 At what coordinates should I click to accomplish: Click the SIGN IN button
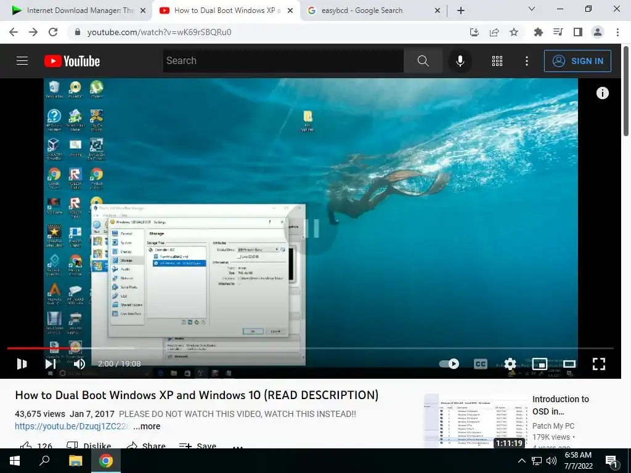pyautogui.click(x=577, y=61)
